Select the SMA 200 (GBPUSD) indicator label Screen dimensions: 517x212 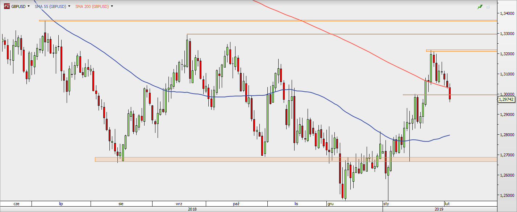click(x=92, y=7)
